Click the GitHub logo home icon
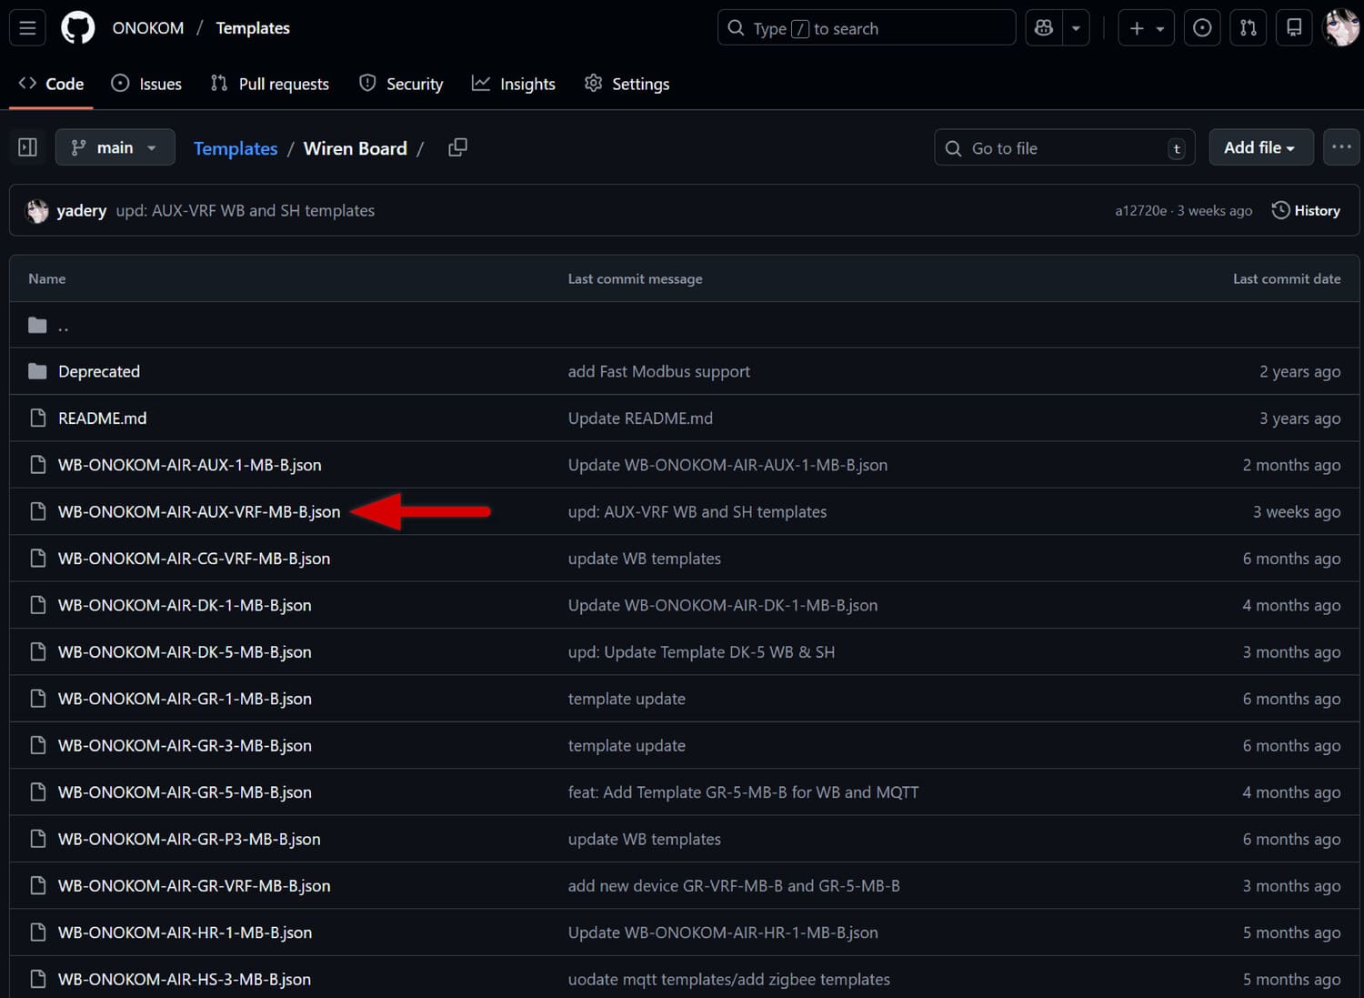The image size is (1364, 998). click(x=77, y=28)
